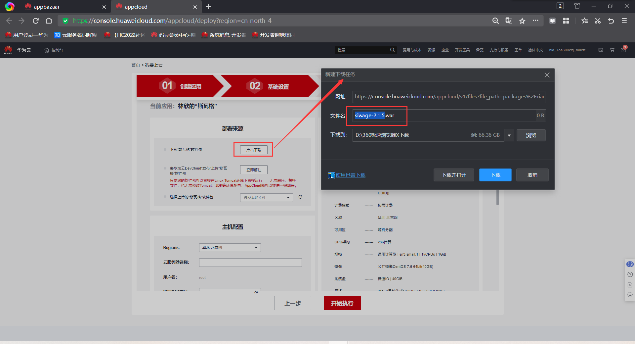The width and height of the screenshot is (635, 344).
Task: Click the 云服务器名称 input field
Action: point(250,263)
